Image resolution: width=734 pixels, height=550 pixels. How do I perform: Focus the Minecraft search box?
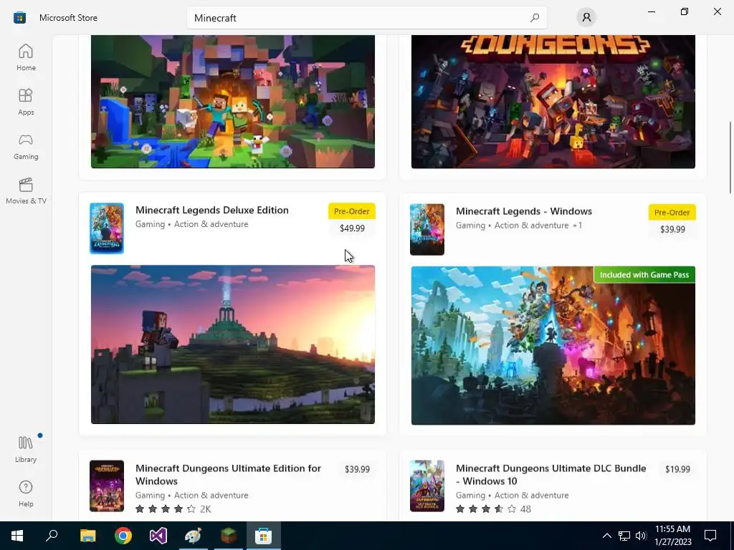(x=366, y=18)
